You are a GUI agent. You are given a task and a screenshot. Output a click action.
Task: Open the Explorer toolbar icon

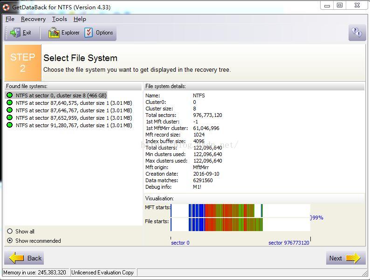coord(54,33)
